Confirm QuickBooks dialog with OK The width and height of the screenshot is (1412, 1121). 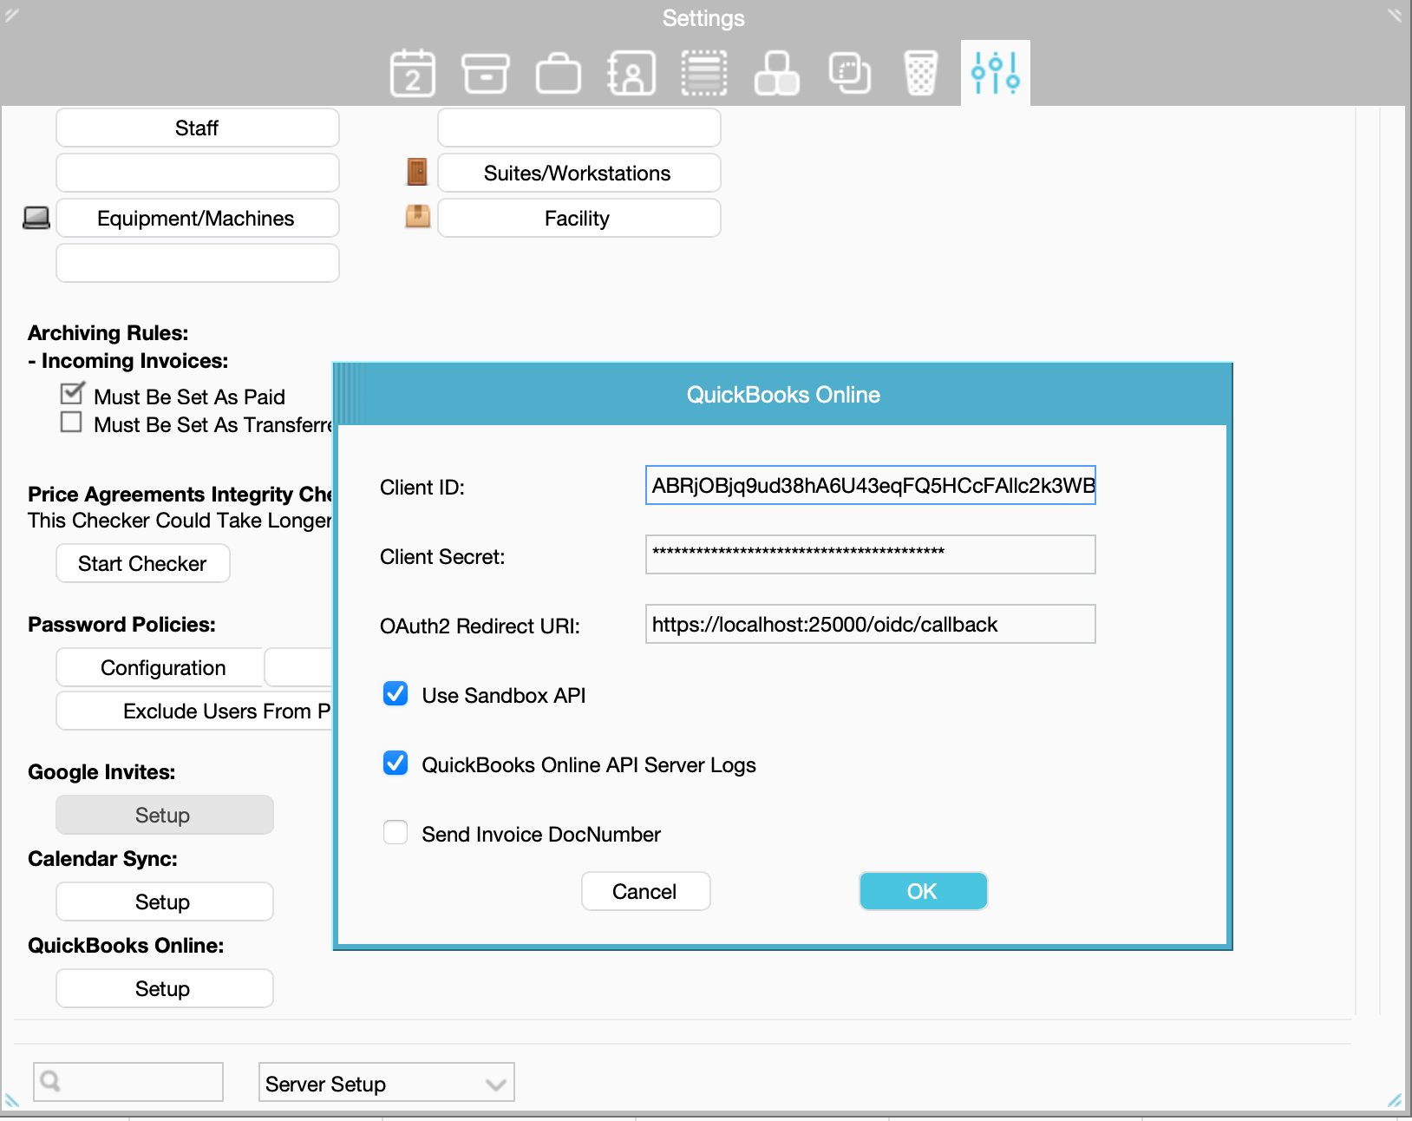coord(924,891)
